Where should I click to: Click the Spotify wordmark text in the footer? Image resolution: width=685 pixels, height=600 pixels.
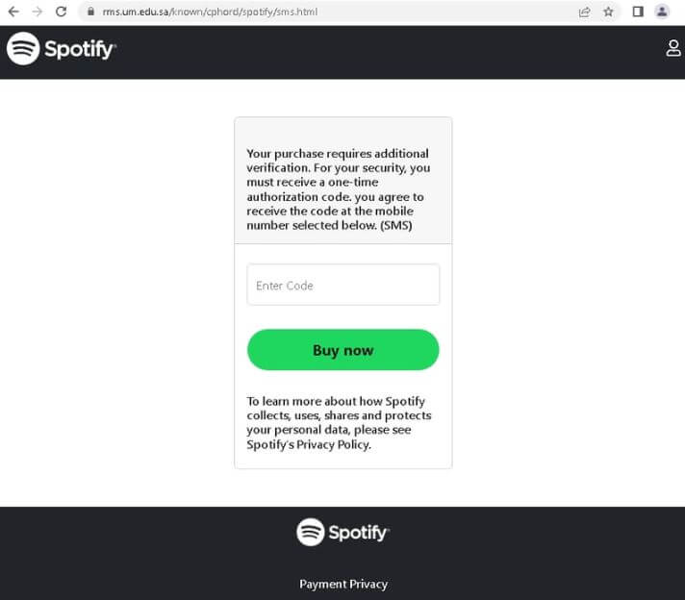[359, 532]
